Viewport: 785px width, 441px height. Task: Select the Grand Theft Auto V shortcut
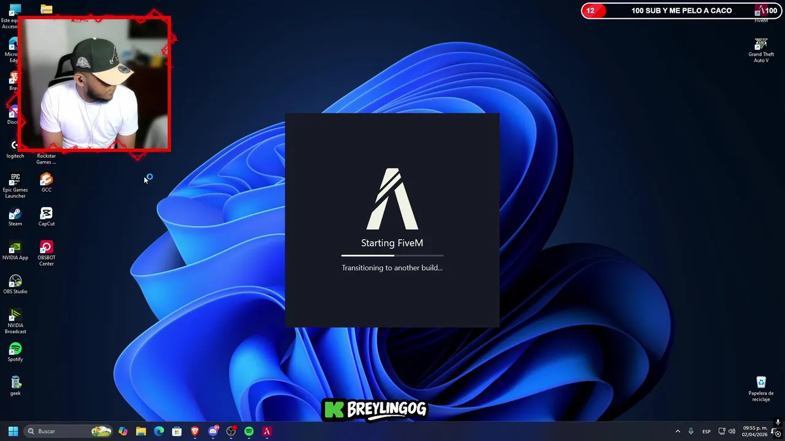click(761, 51)
